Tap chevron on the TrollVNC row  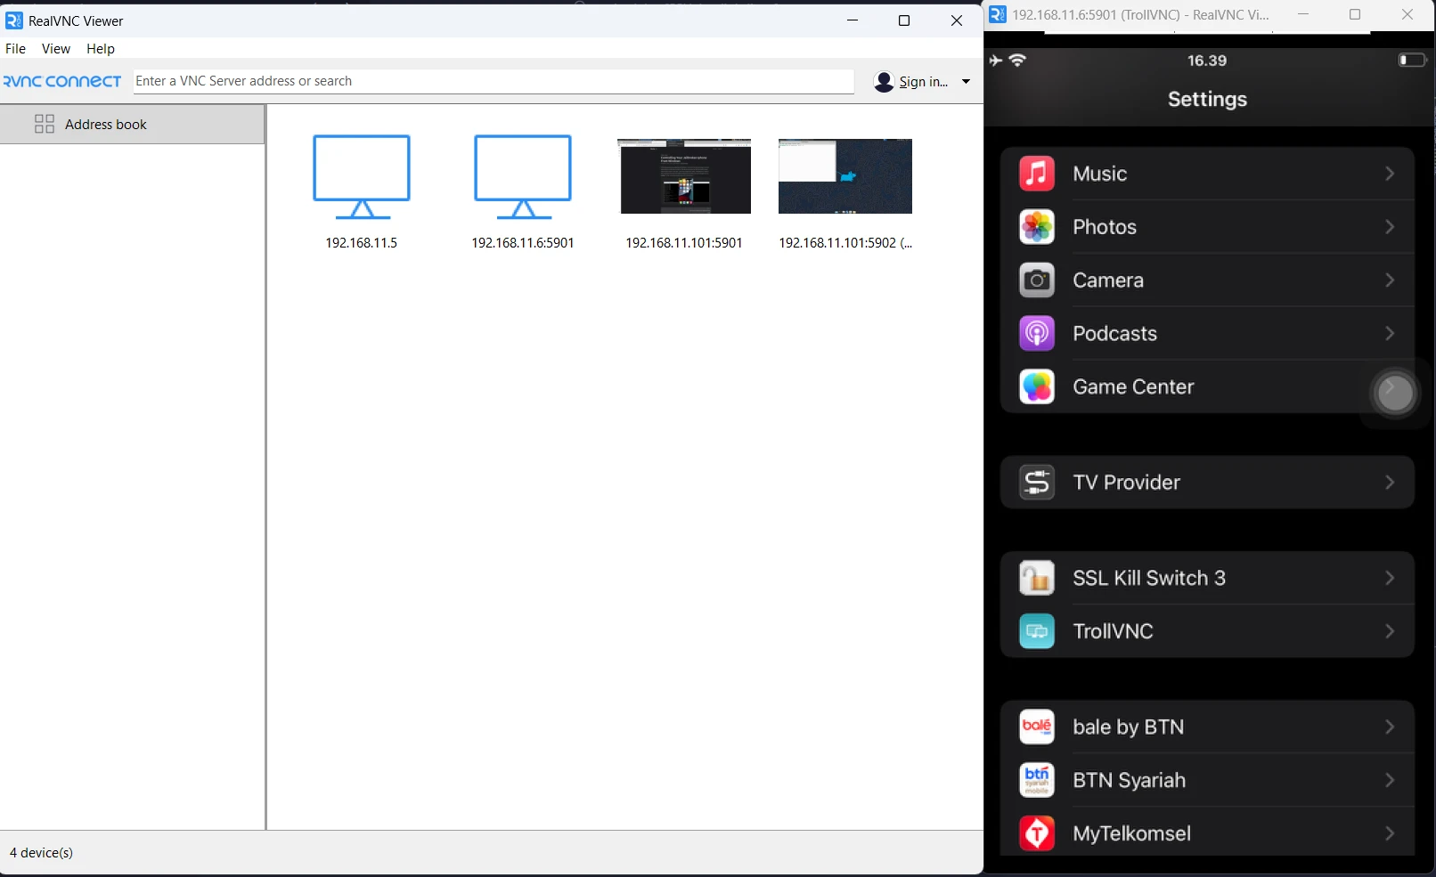tap(1390, 631)
